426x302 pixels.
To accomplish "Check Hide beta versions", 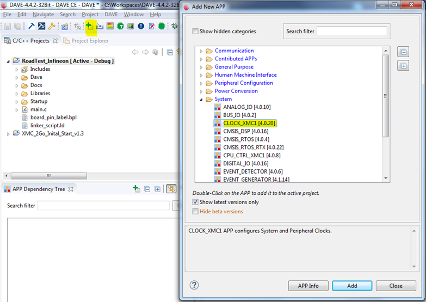I will 195,211.
